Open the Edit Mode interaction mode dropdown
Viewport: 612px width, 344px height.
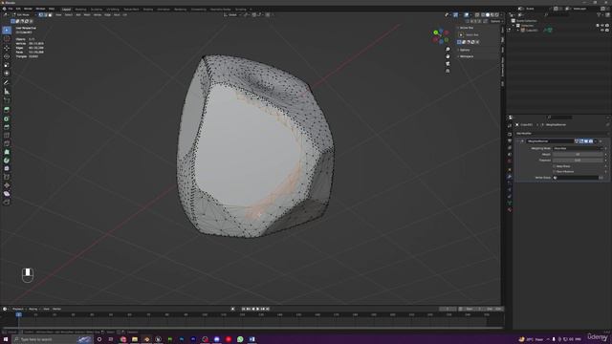(x=23, y=15)
